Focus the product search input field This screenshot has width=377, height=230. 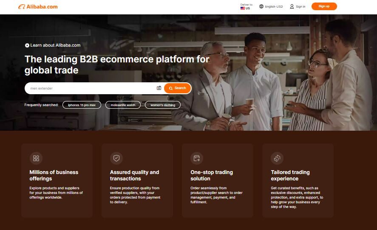(x=89, y=88)
